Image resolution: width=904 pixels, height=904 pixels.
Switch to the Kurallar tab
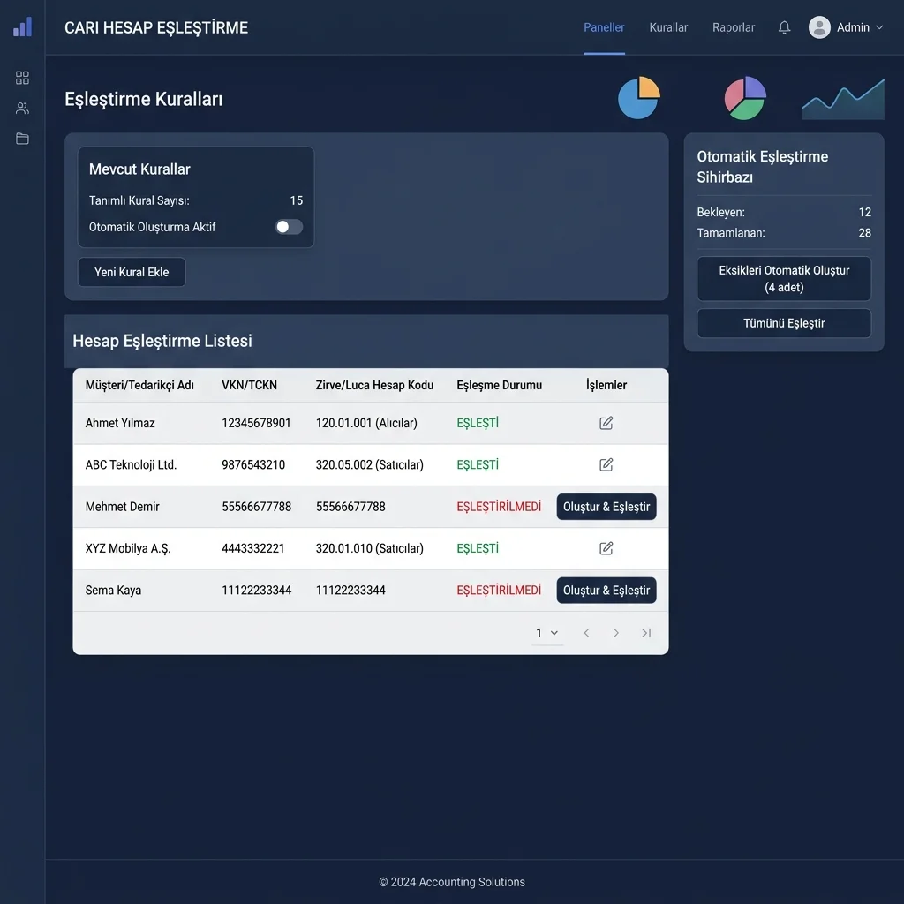[668, 27]
